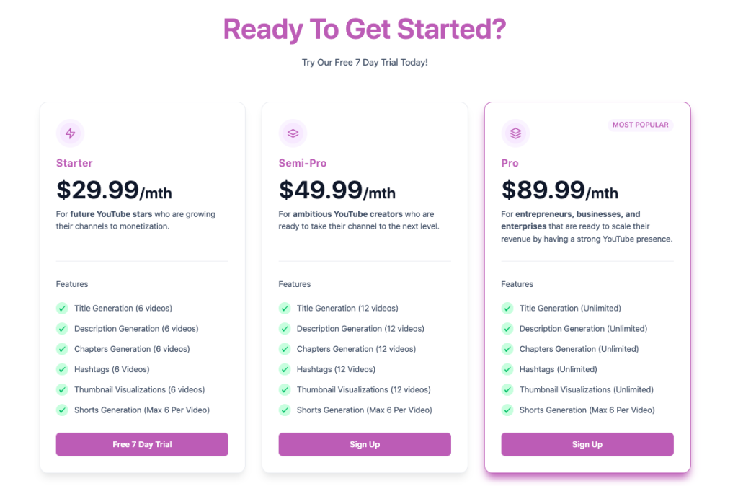The width and height of the screenshot is (738, 486).
Task: Click Sign Up for the Semi-Pro plan
Action: click(x=365, y=444)
